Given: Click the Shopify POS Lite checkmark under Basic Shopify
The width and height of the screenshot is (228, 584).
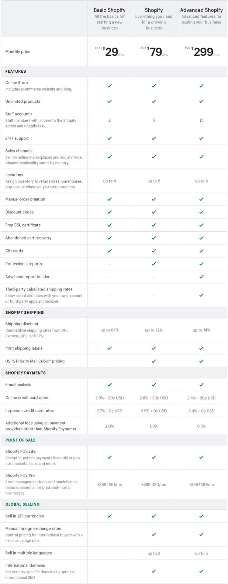Looking at the screenshot, I should 109,457.
